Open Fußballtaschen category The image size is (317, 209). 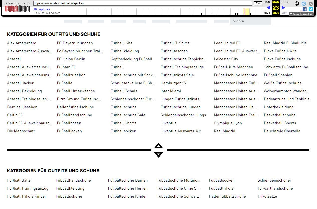(174, 51)
